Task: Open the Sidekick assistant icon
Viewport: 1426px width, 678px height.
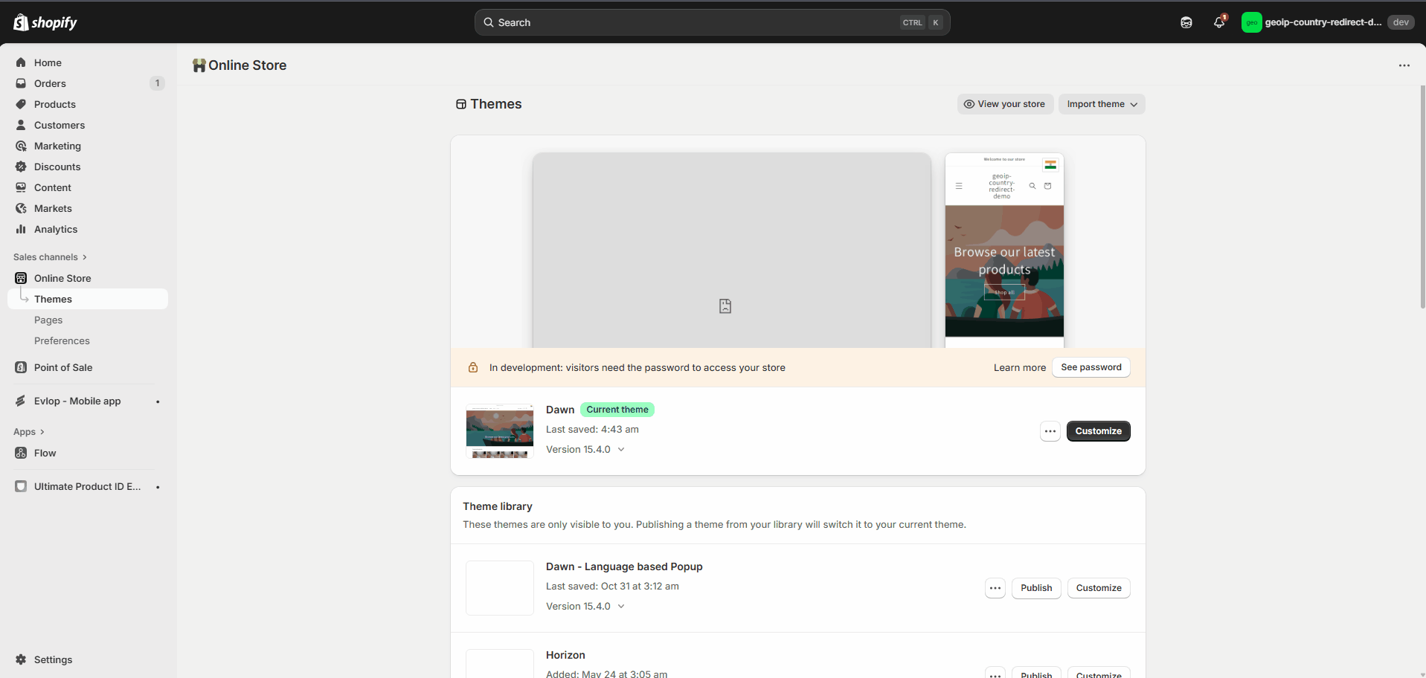Action: coord(1186,22)
